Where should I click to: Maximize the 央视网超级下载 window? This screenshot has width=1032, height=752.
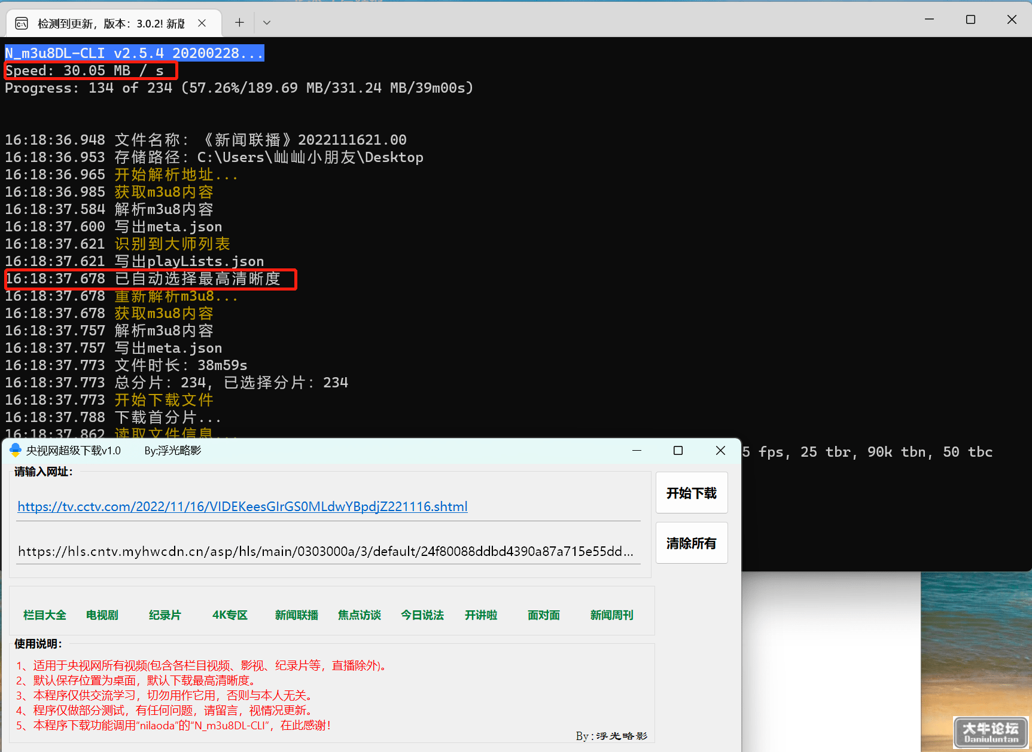click(678, 450)
